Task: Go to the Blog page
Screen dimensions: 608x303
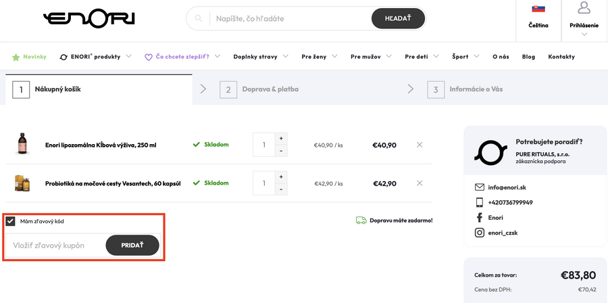Action: 528,56
